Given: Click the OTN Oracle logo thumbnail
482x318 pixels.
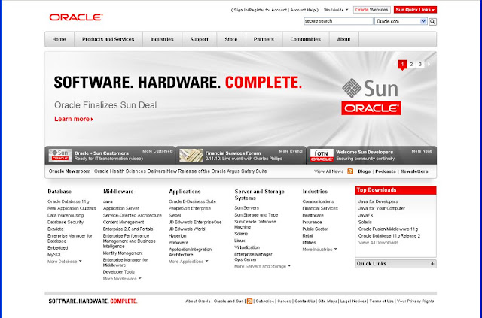Looking at the screenshot, I should 322,155.
